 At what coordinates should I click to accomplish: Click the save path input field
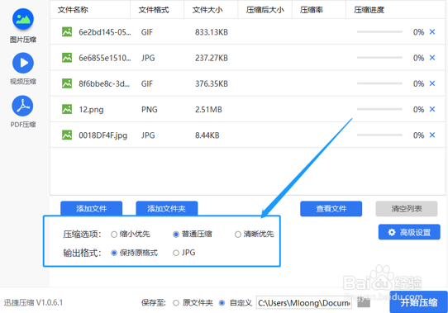(x=304, y=303)
